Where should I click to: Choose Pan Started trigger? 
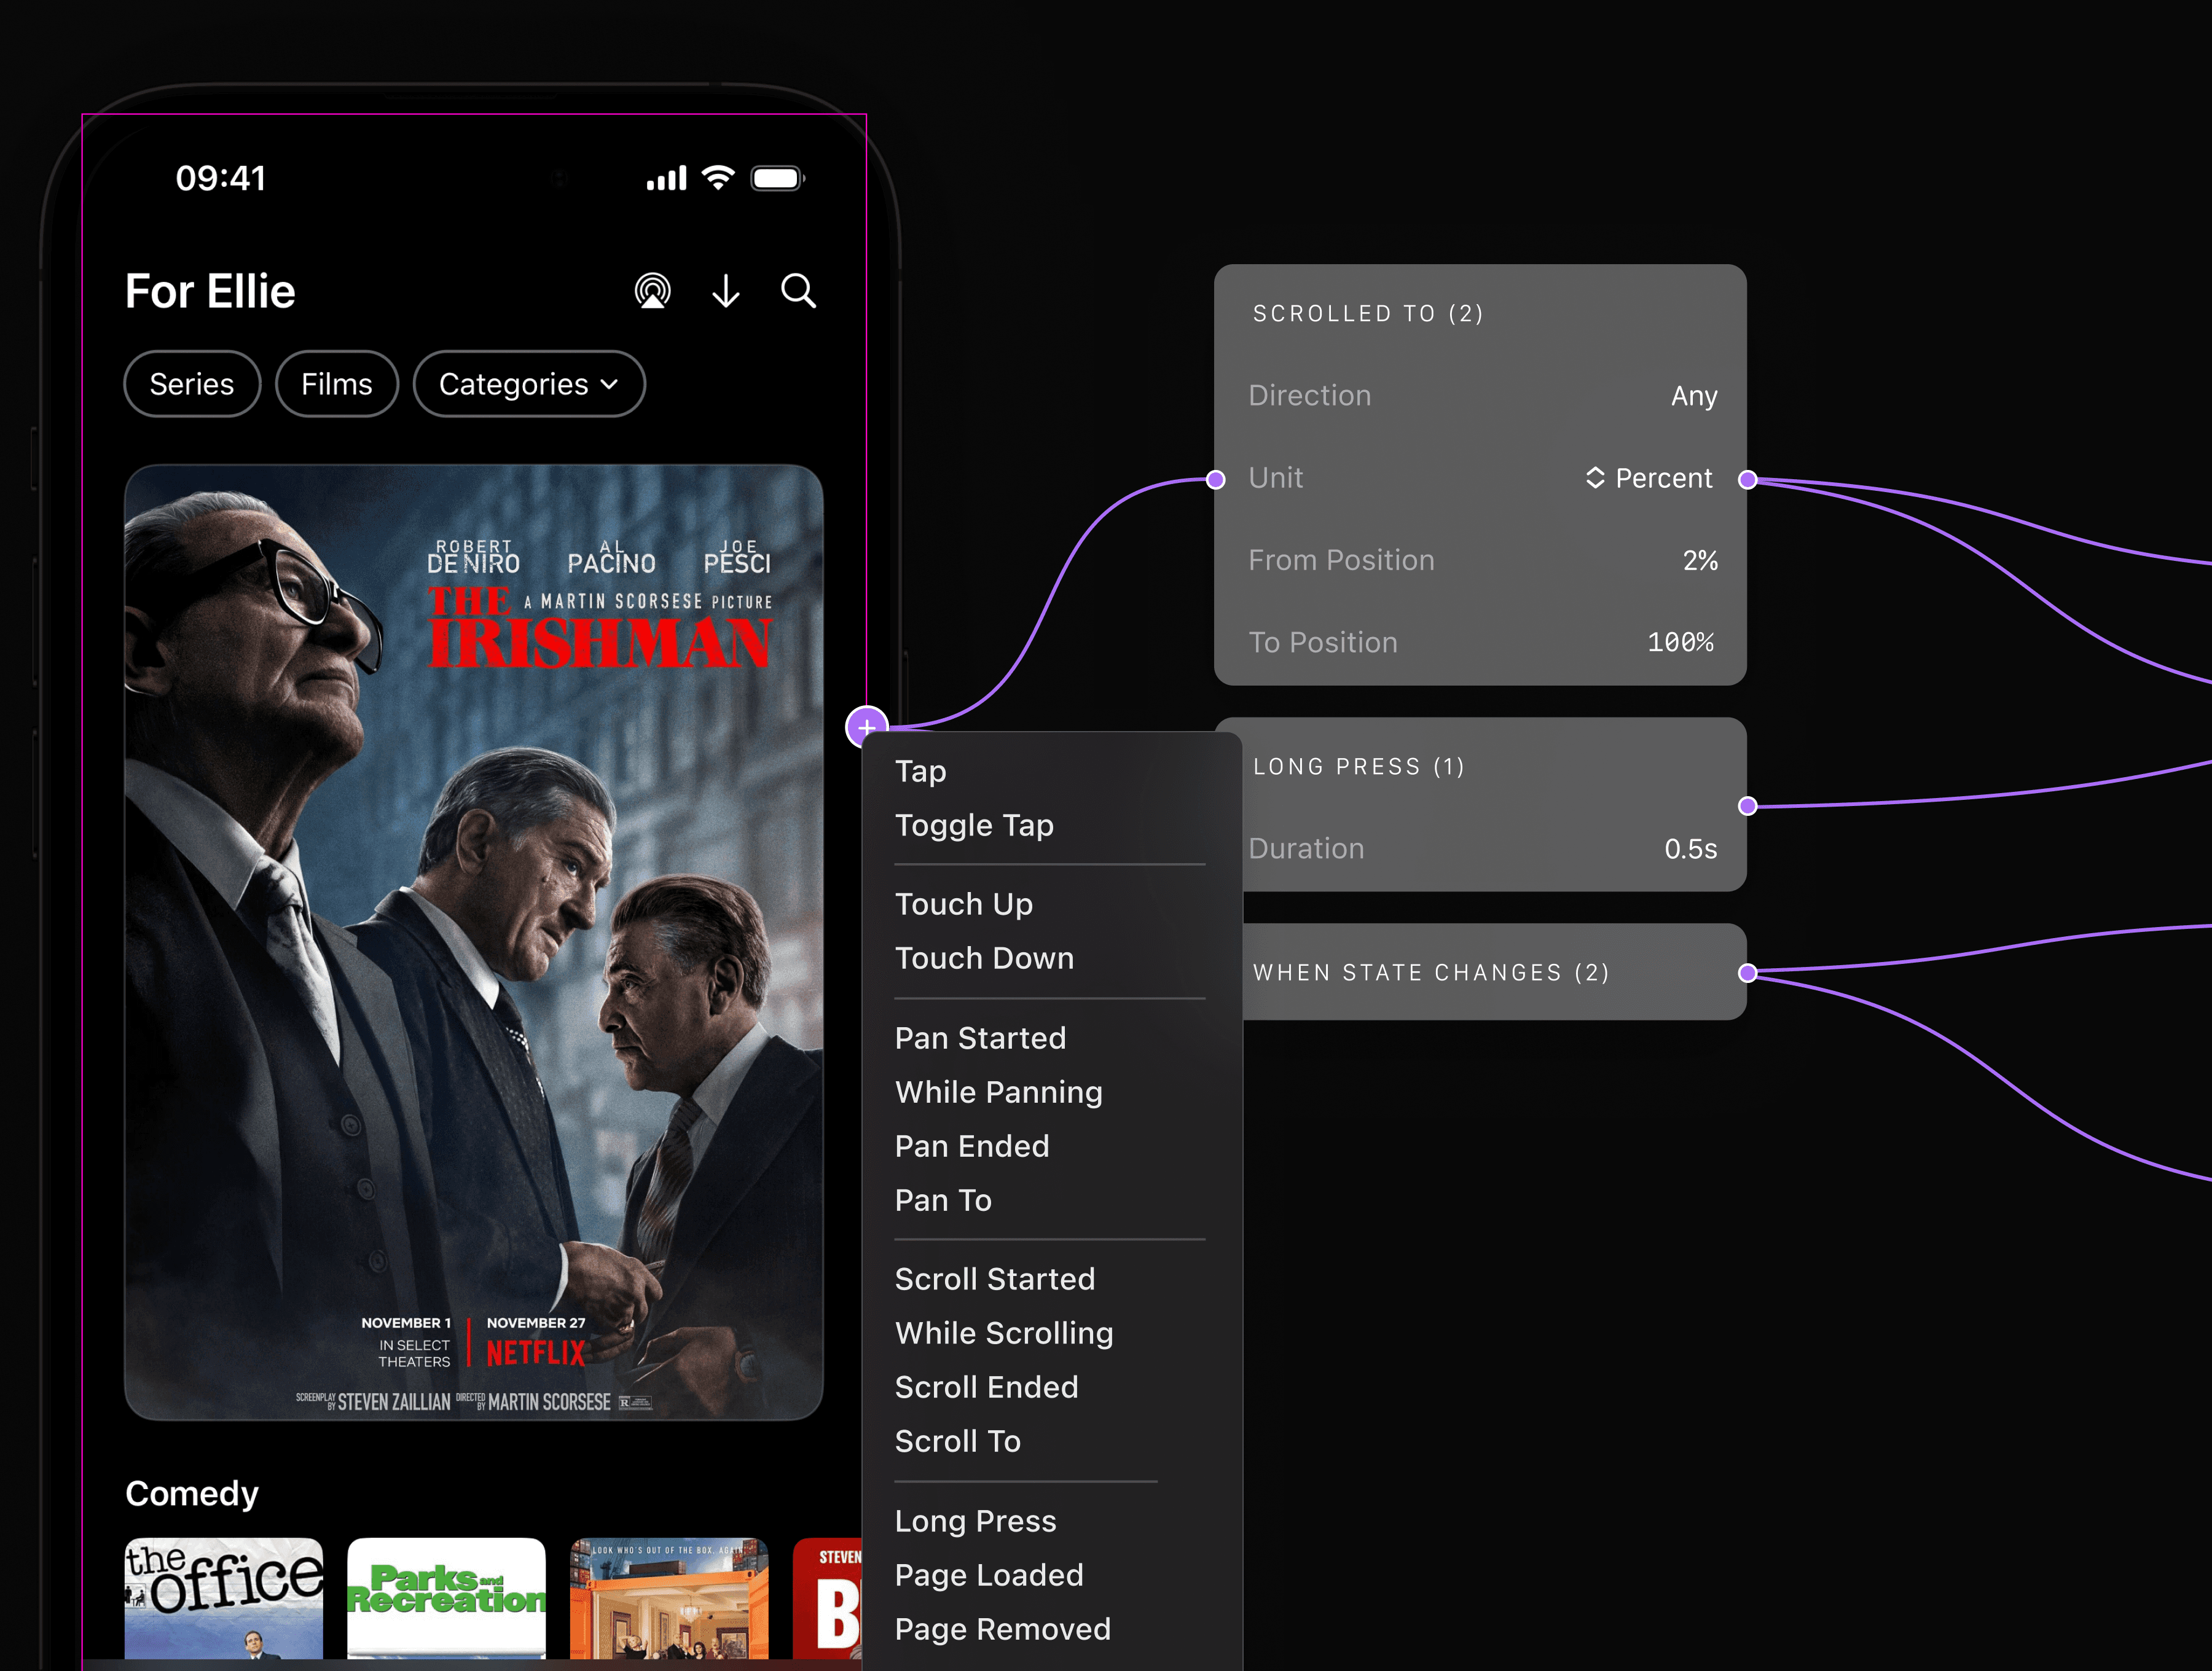pyautogui.click(x=980, y=1038)
